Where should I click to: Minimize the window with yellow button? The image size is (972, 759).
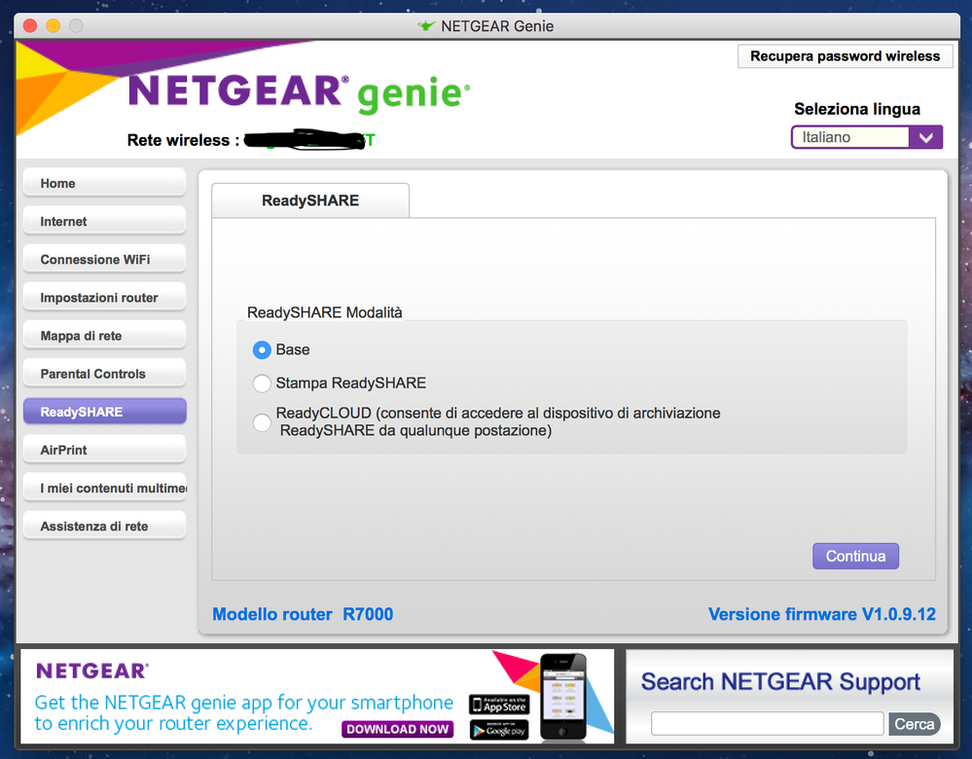53,26
